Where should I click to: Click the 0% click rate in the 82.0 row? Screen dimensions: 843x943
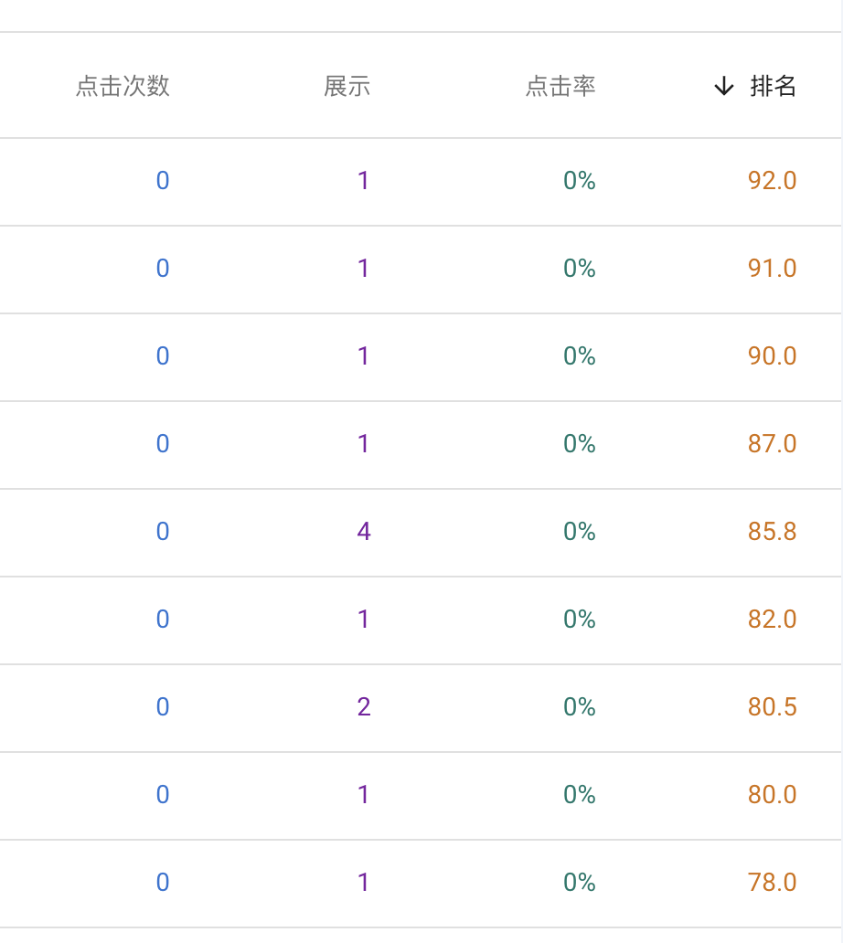(579, 620)
